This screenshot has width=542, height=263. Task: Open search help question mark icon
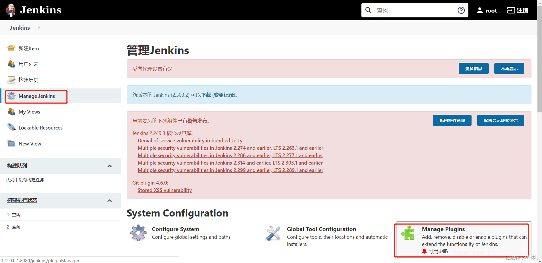click(461, 10)
